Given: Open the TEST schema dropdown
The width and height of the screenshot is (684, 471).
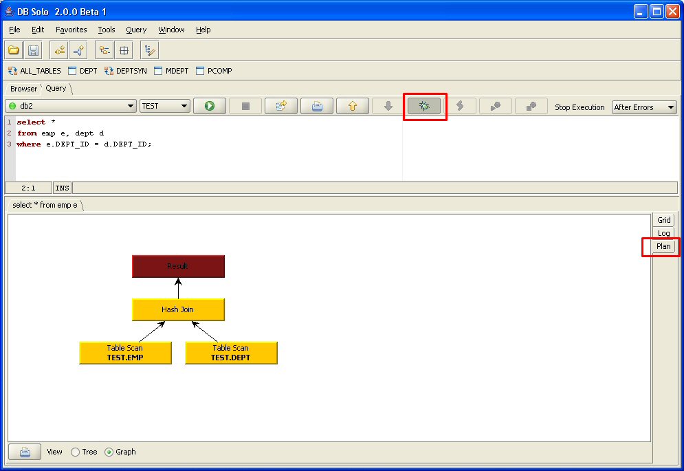Looking at the screenshot, I should click(x=165, y=106).
